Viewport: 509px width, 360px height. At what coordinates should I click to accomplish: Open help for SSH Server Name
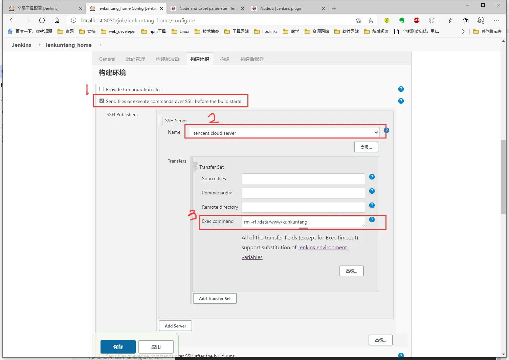point(386,130)
